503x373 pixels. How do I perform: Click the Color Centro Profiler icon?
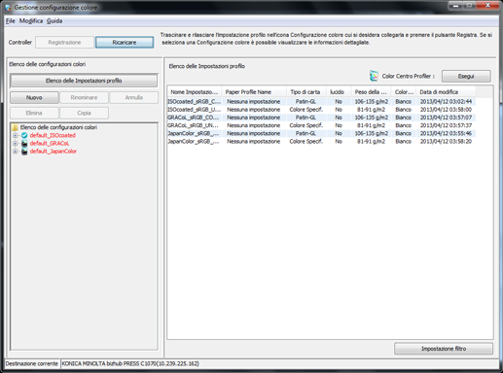pos(374,76)
